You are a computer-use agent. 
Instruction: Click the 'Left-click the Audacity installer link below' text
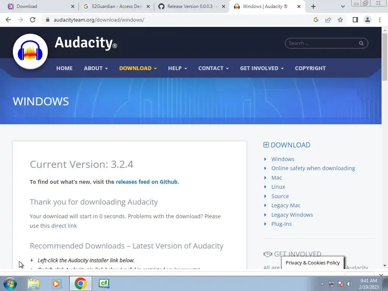tap(86, 260)
